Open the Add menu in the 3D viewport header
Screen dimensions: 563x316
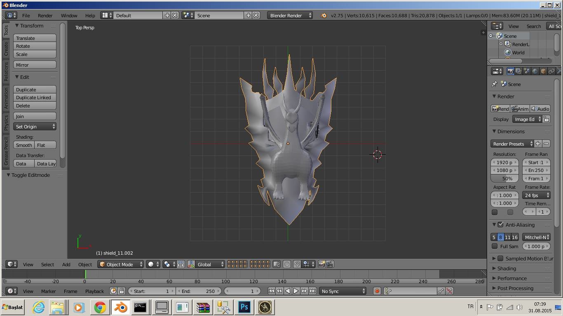(x=66, y=264)
